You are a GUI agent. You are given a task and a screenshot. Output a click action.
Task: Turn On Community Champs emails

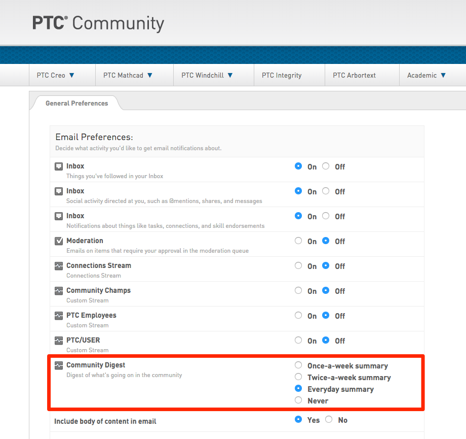[x=298, y=290]
